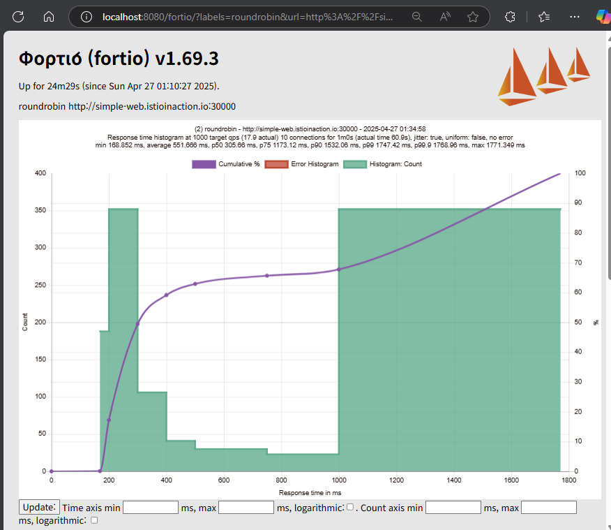Activate Read aloud icon
The height and width of the screenshot is (530, 611).
click(x=444, y=17)
